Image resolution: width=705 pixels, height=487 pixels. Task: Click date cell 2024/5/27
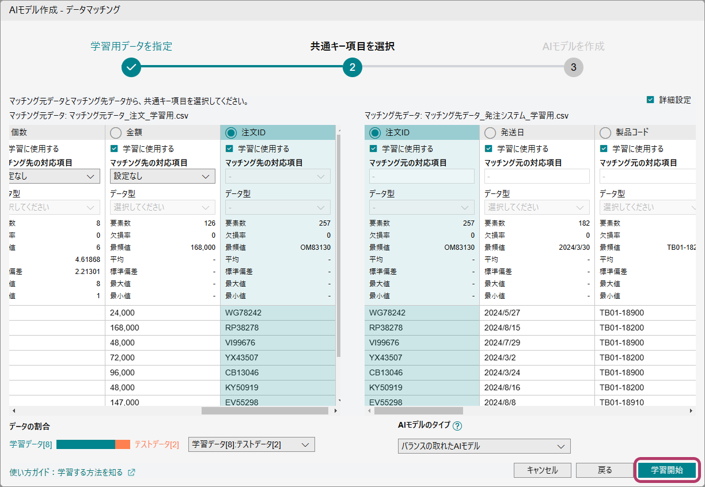[x=537, y=313]
